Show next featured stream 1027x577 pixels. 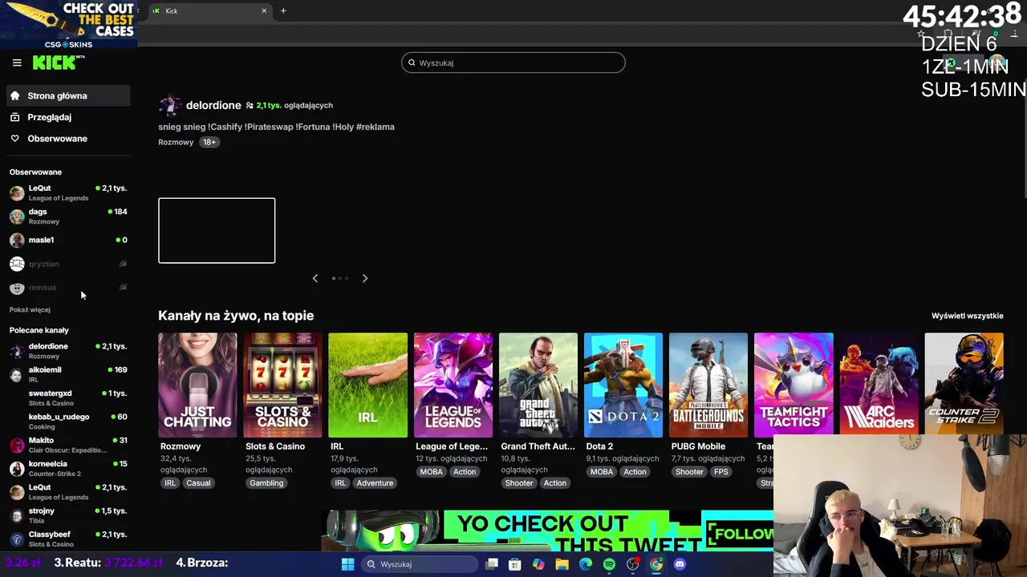pyautogui.click(x=365, y=278)
